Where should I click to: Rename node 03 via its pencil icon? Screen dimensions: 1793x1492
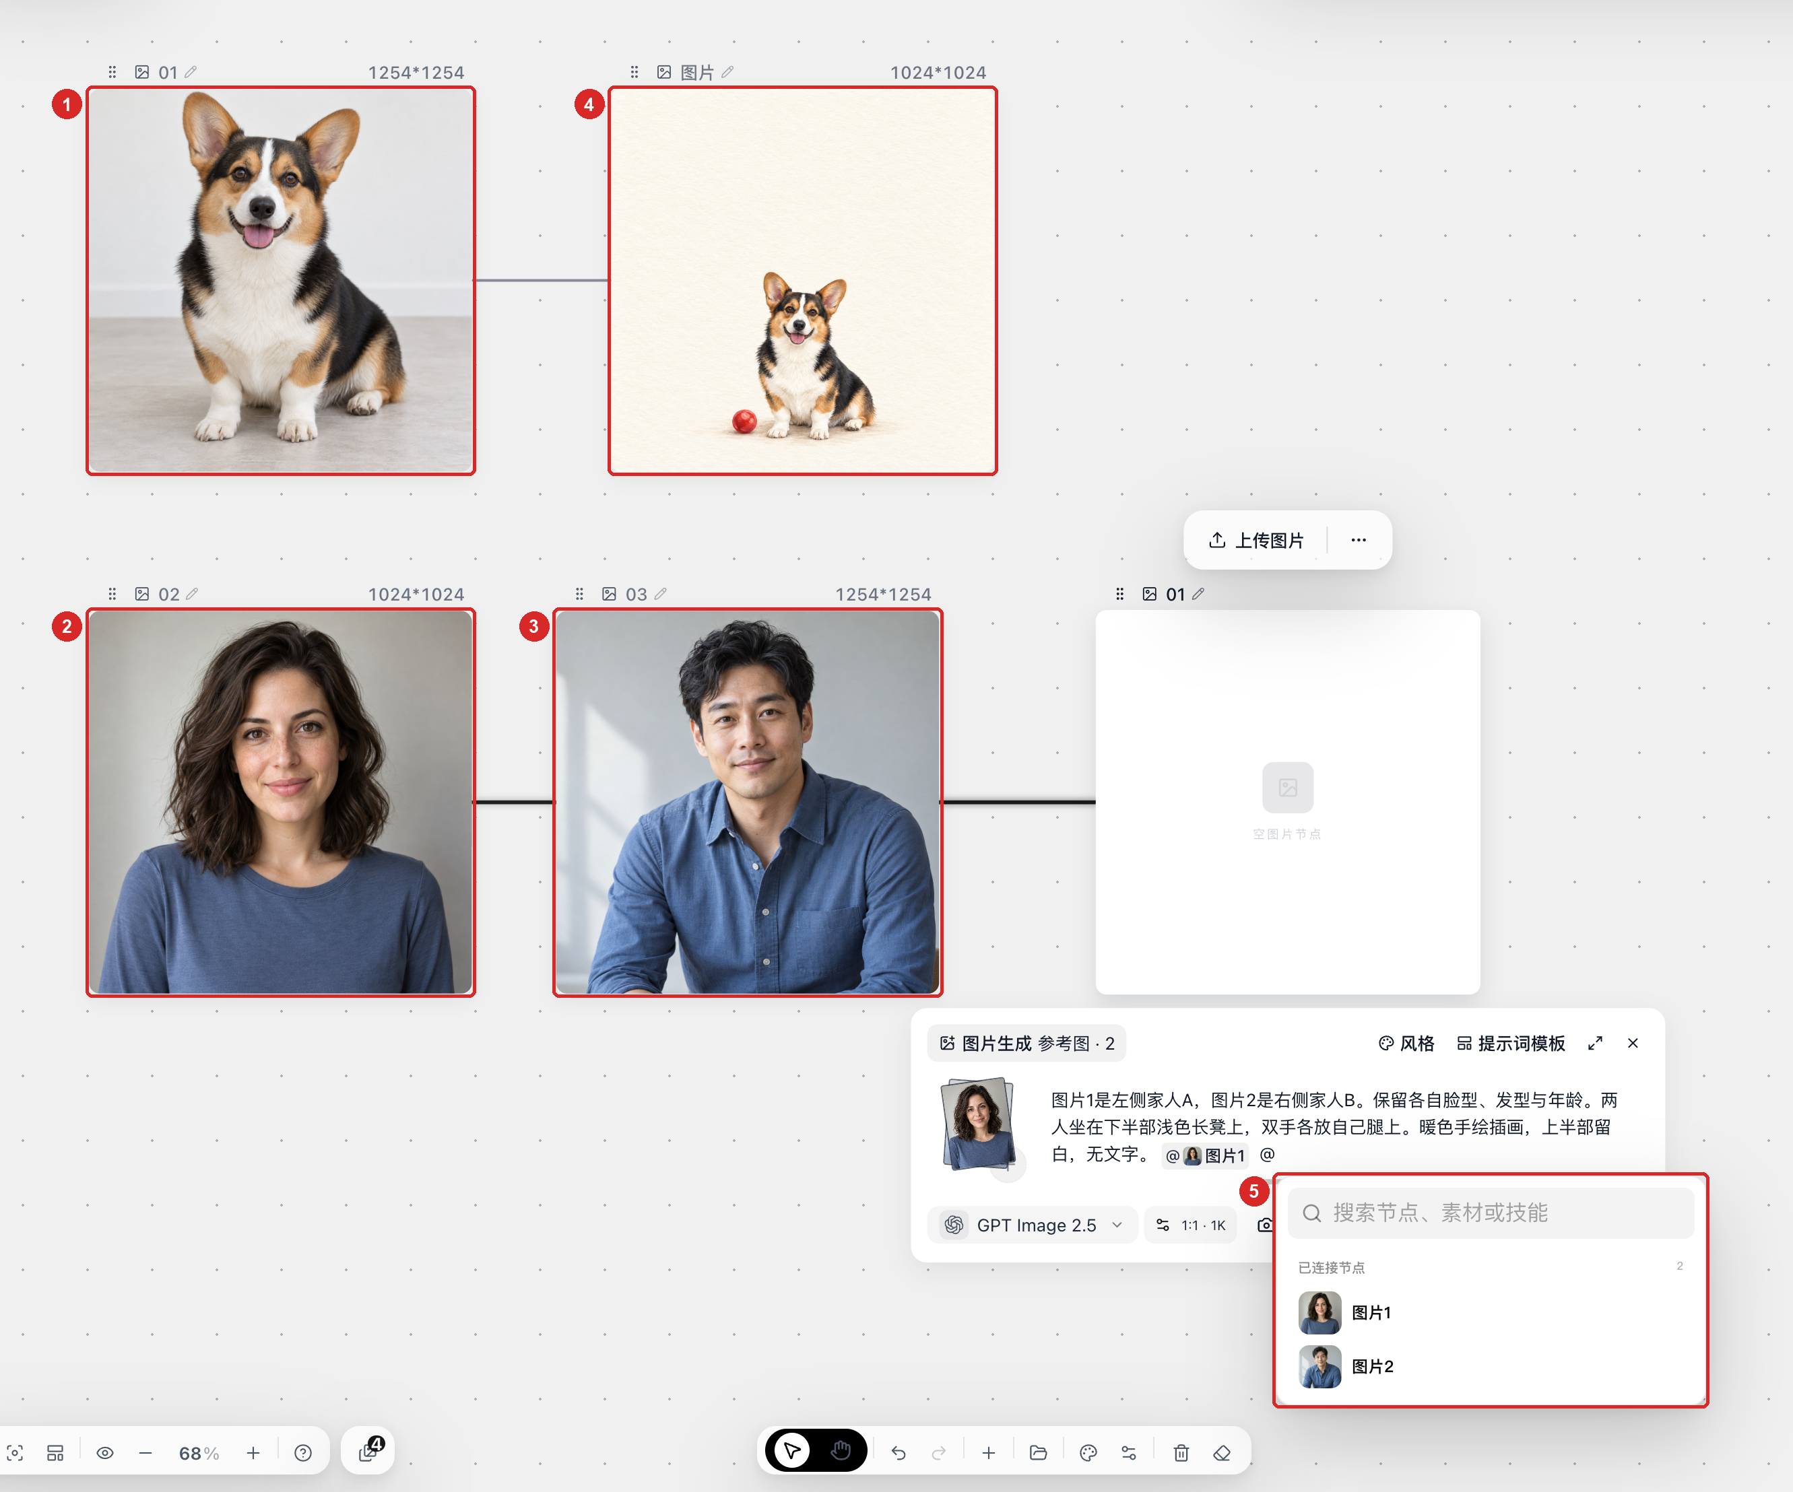(x=660, y=594)
